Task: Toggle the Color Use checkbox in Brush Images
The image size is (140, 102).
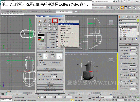Action: 39,57
